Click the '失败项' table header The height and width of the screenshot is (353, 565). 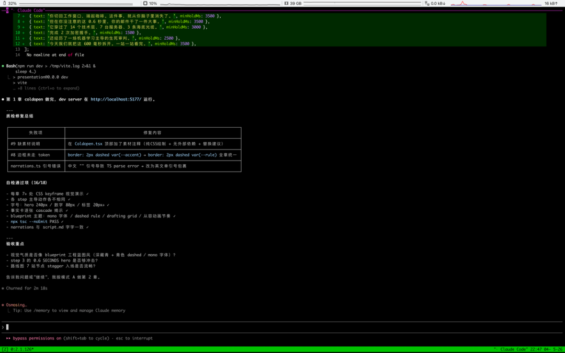[x=36, y=132]
